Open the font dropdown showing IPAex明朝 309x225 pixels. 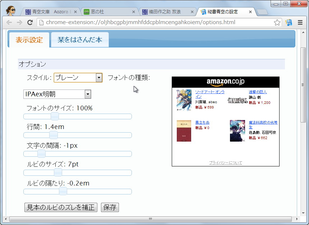(x=57, y=94)
